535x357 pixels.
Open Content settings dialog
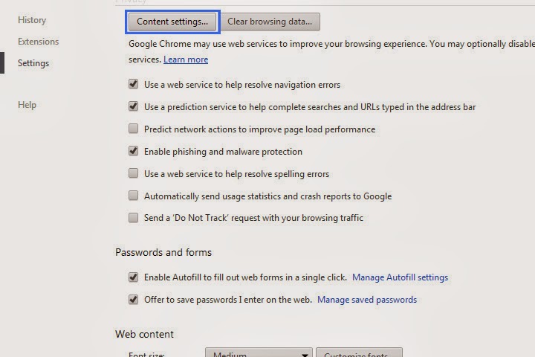[x=172, y=22]
